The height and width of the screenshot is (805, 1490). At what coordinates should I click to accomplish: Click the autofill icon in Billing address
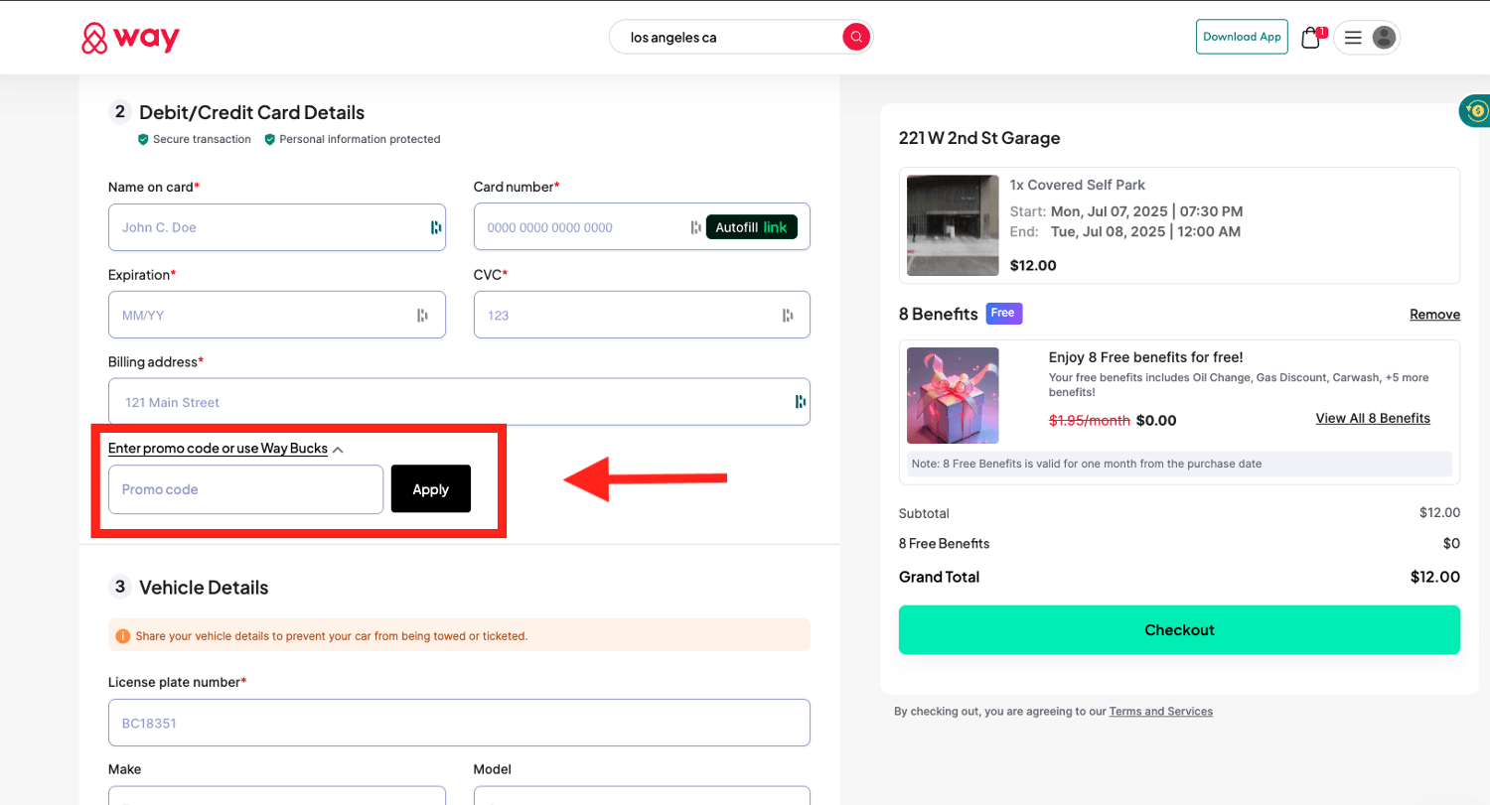[800, 402]
